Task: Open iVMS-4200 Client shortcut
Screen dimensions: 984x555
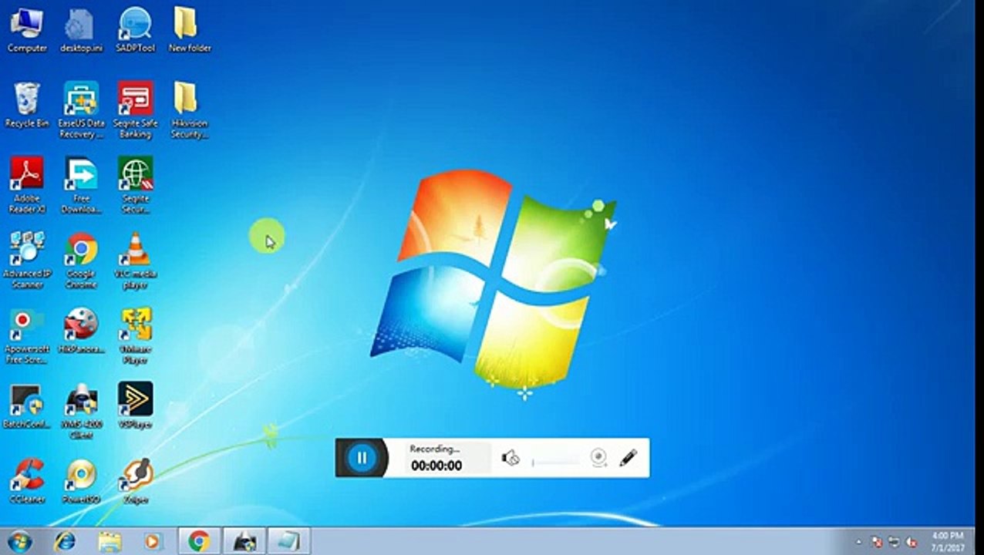Action: pos(81,411)
